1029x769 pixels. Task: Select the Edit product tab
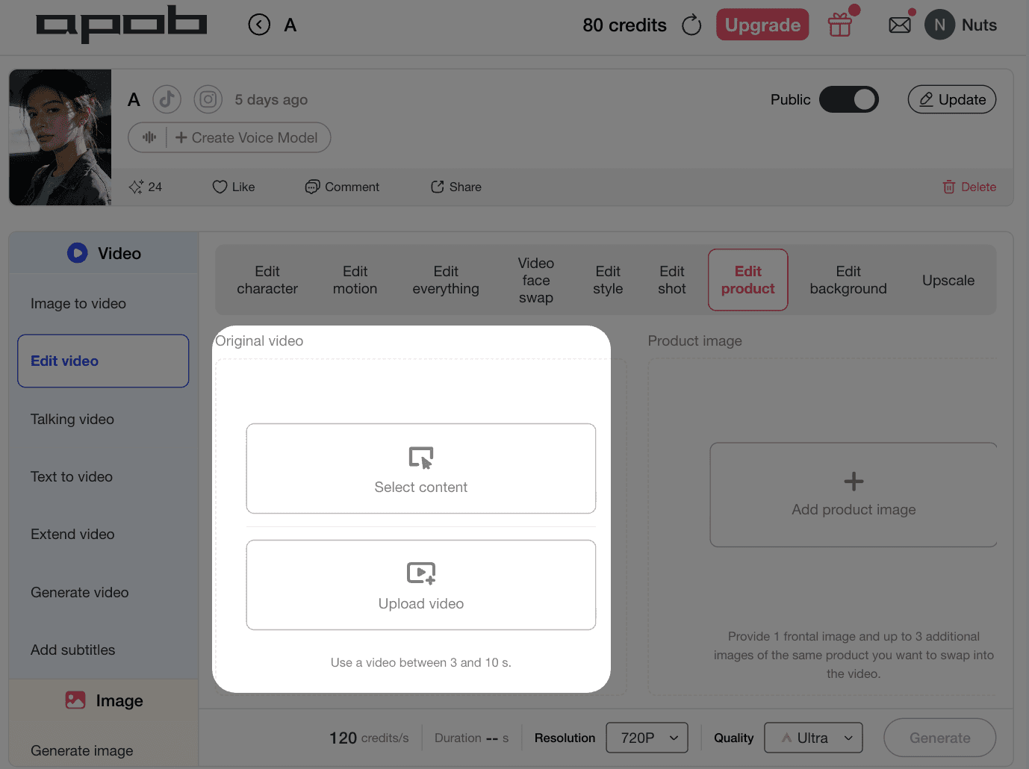pyautogui.click(x=748, y=280)
